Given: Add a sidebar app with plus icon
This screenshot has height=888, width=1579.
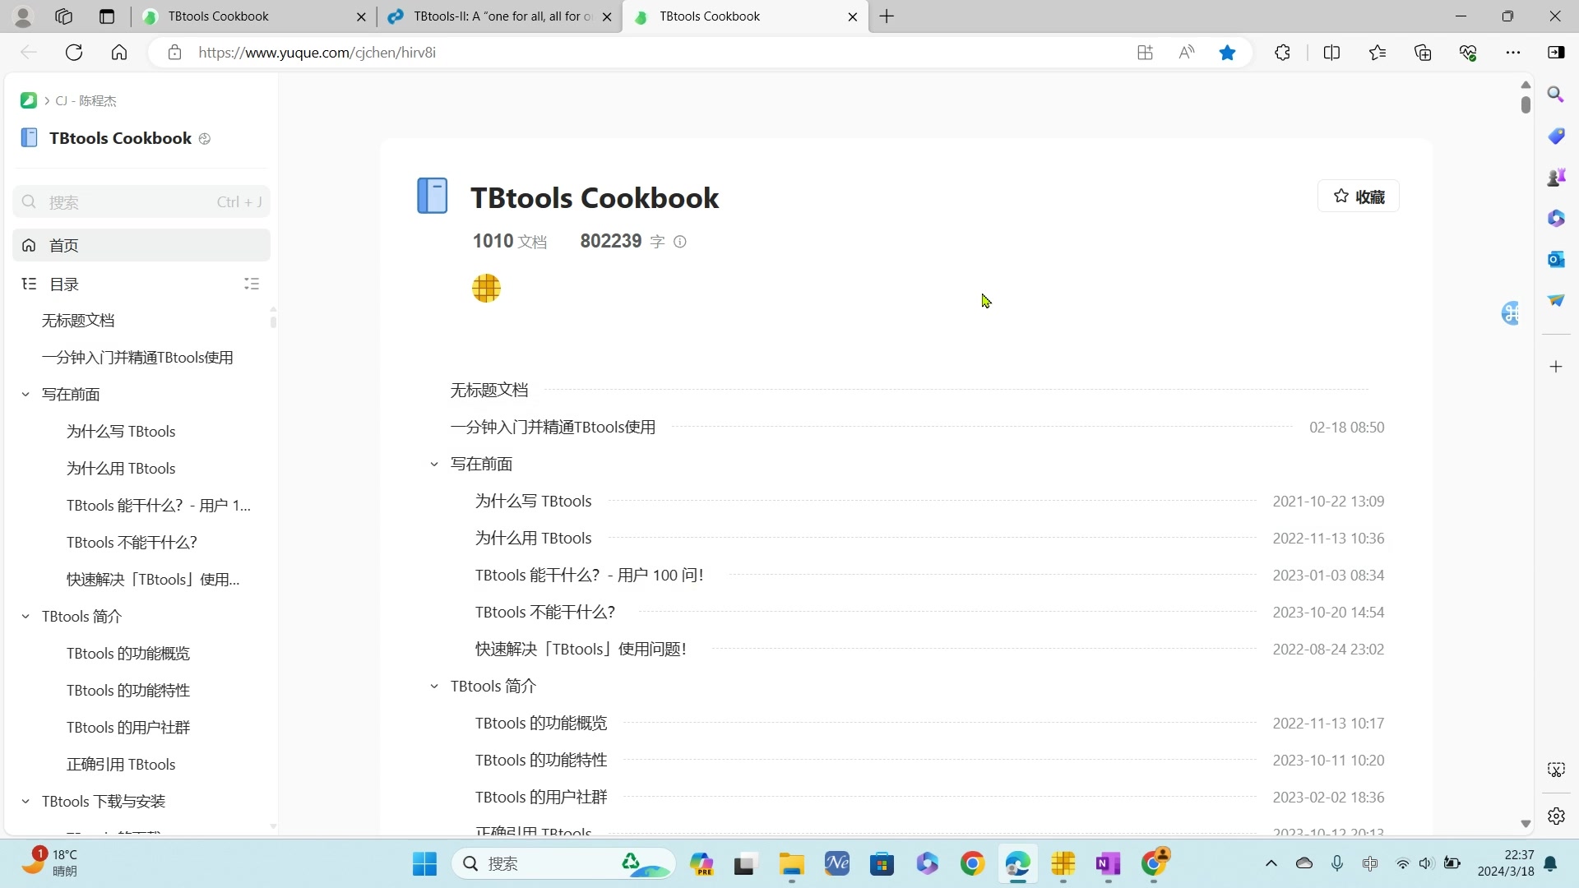Looking at the screenshot, I should pos(1556,367).
